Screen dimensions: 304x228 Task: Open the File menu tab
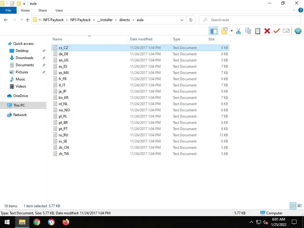click(8, 10)
